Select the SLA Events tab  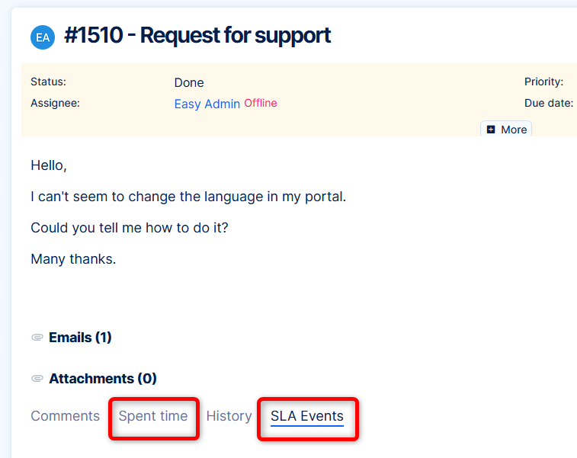[307, 416]
